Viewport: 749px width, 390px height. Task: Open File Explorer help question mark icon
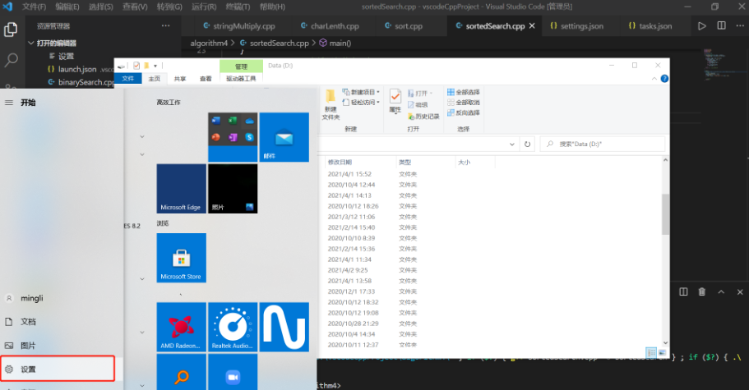[x=664, y=79]
